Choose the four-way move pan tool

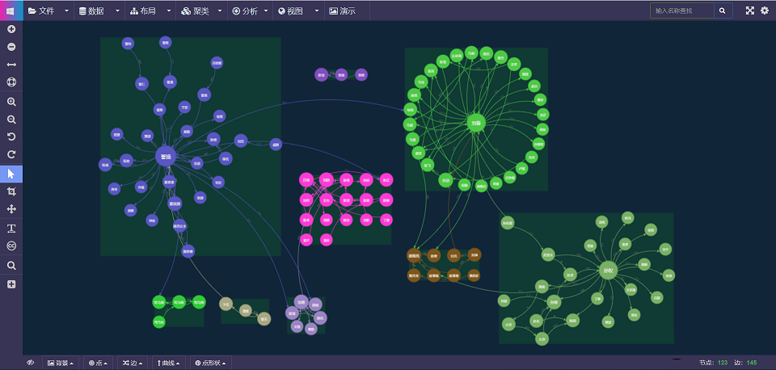pyautogui.click(x=11, y=209)
